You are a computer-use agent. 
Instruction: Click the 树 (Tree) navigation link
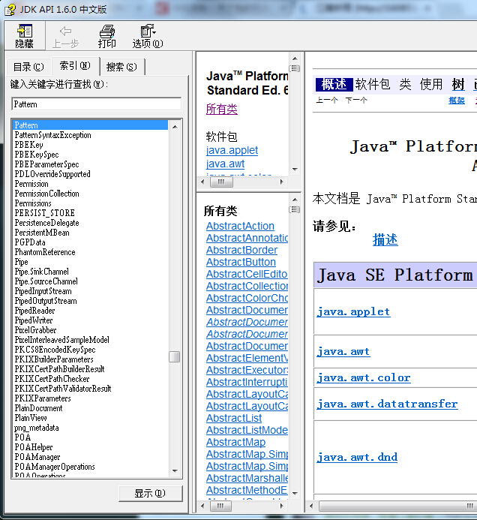pos(458,84)
